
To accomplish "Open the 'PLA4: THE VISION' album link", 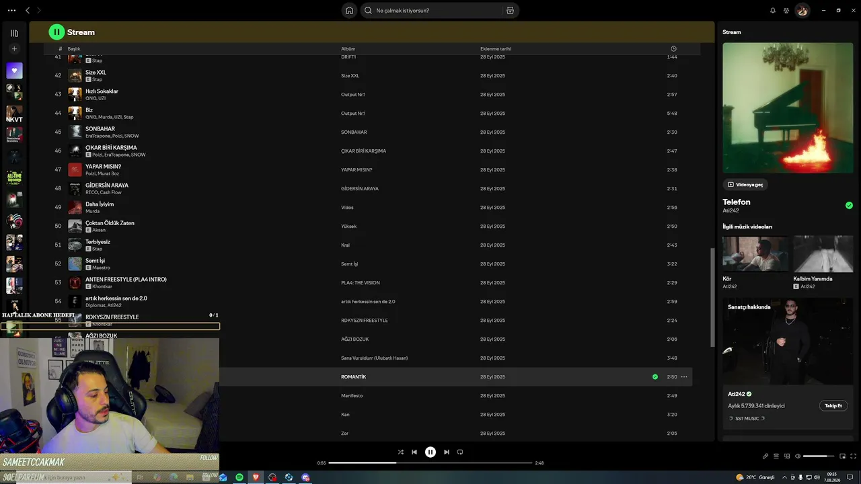I will click(361, 283).
